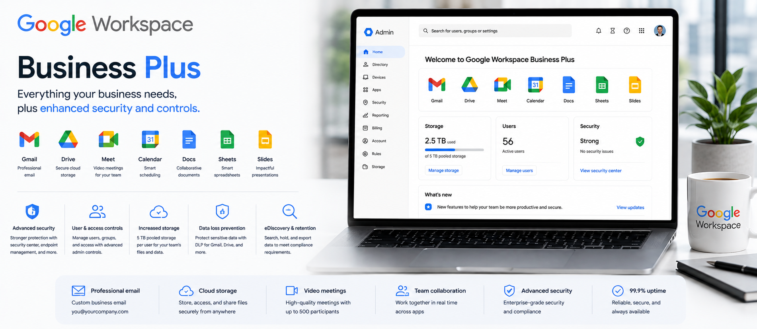
Task: Click the Manage users button
Action: pyautogui.click(x=519, y=170)
